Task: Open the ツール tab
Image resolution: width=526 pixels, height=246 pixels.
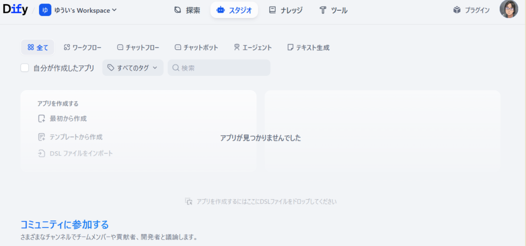Action: tap(333, 10)
